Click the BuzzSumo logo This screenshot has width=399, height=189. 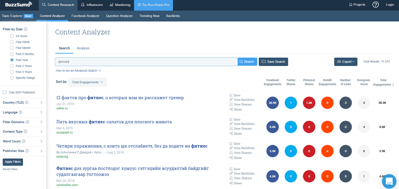click(x=19, y=5)
